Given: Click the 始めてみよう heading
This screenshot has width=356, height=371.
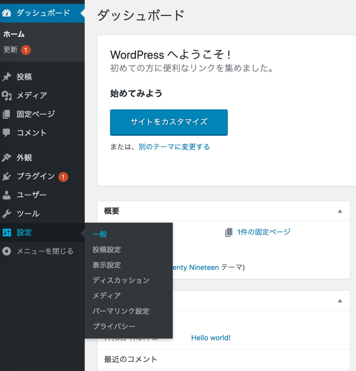Looking at the screenshot, I should tap(136, 93).
